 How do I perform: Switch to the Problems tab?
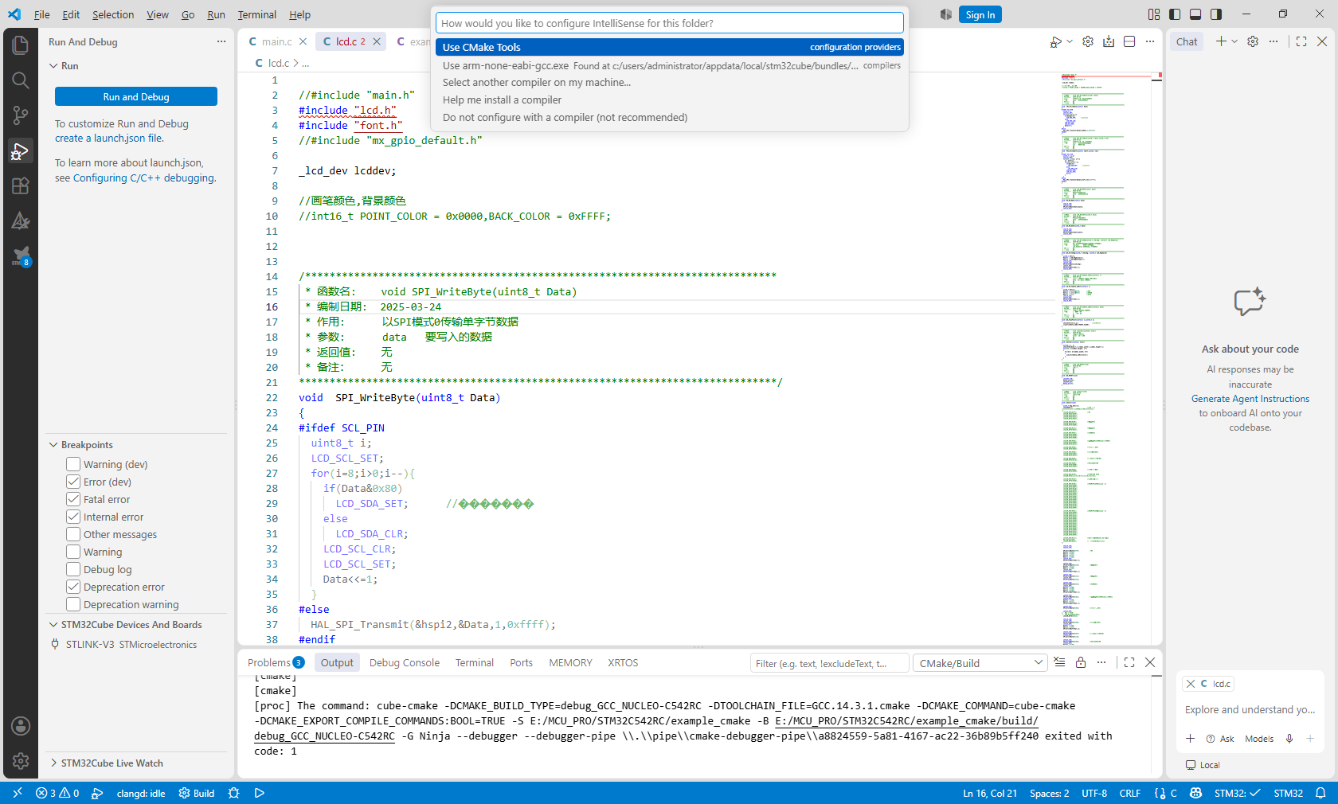276,662
